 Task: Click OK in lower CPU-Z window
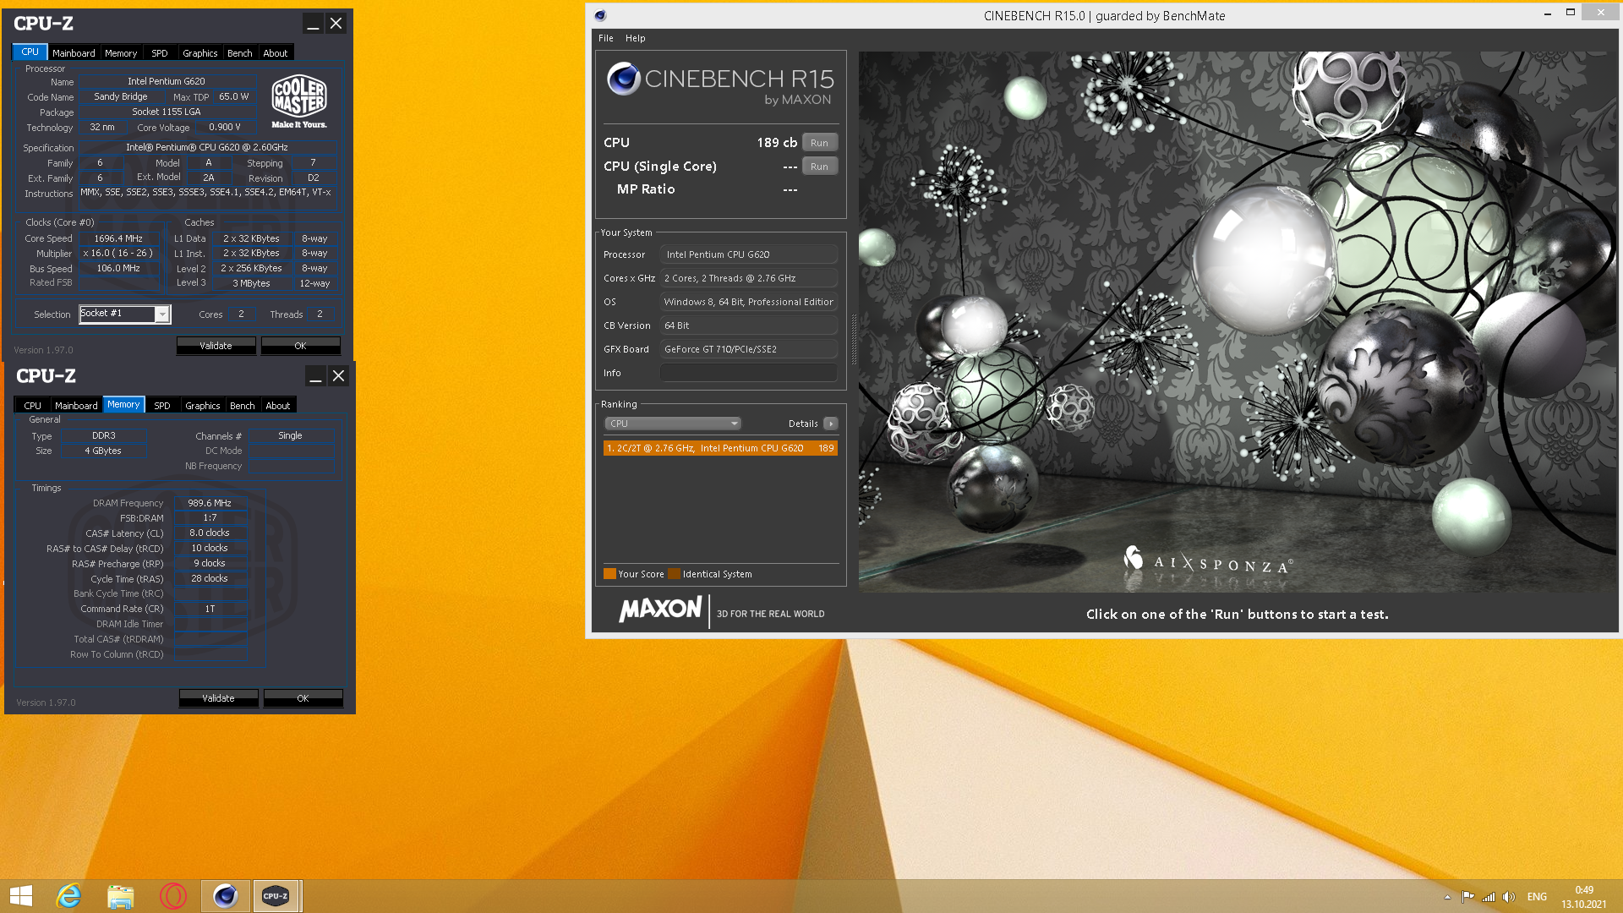pos(303,698)
